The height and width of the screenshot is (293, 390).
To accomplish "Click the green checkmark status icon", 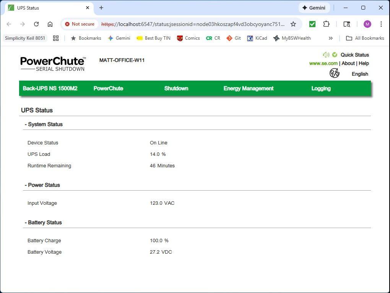I will tap(335, 55).
